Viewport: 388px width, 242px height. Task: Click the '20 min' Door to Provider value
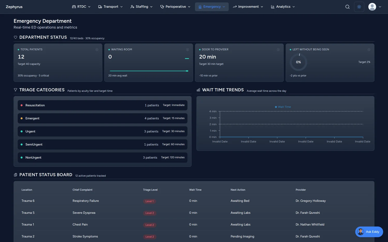pyautogui.click(x=207, y=57)
